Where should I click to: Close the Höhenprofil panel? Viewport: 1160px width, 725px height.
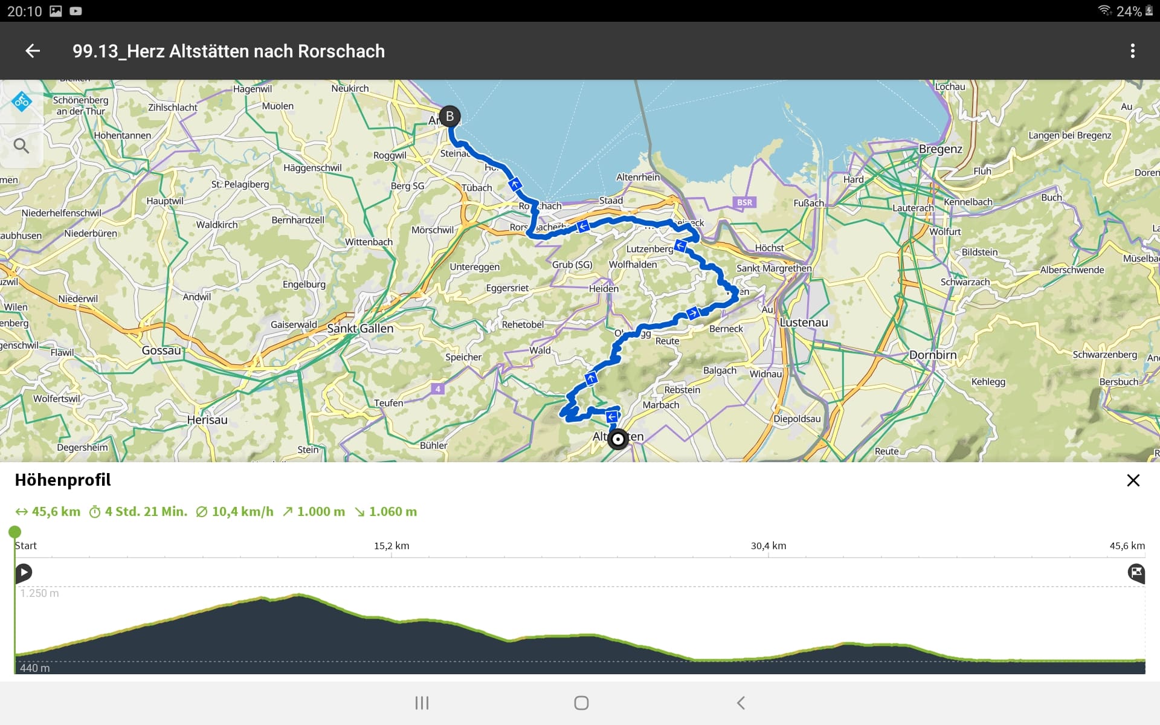point(1133,480)
